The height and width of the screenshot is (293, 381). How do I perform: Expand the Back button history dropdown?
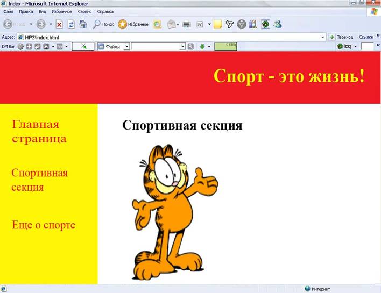(31, 24)
